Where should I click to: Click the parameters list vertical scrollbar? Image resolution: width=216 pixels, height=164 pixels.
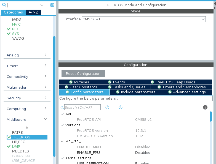(x=211, y=116)
